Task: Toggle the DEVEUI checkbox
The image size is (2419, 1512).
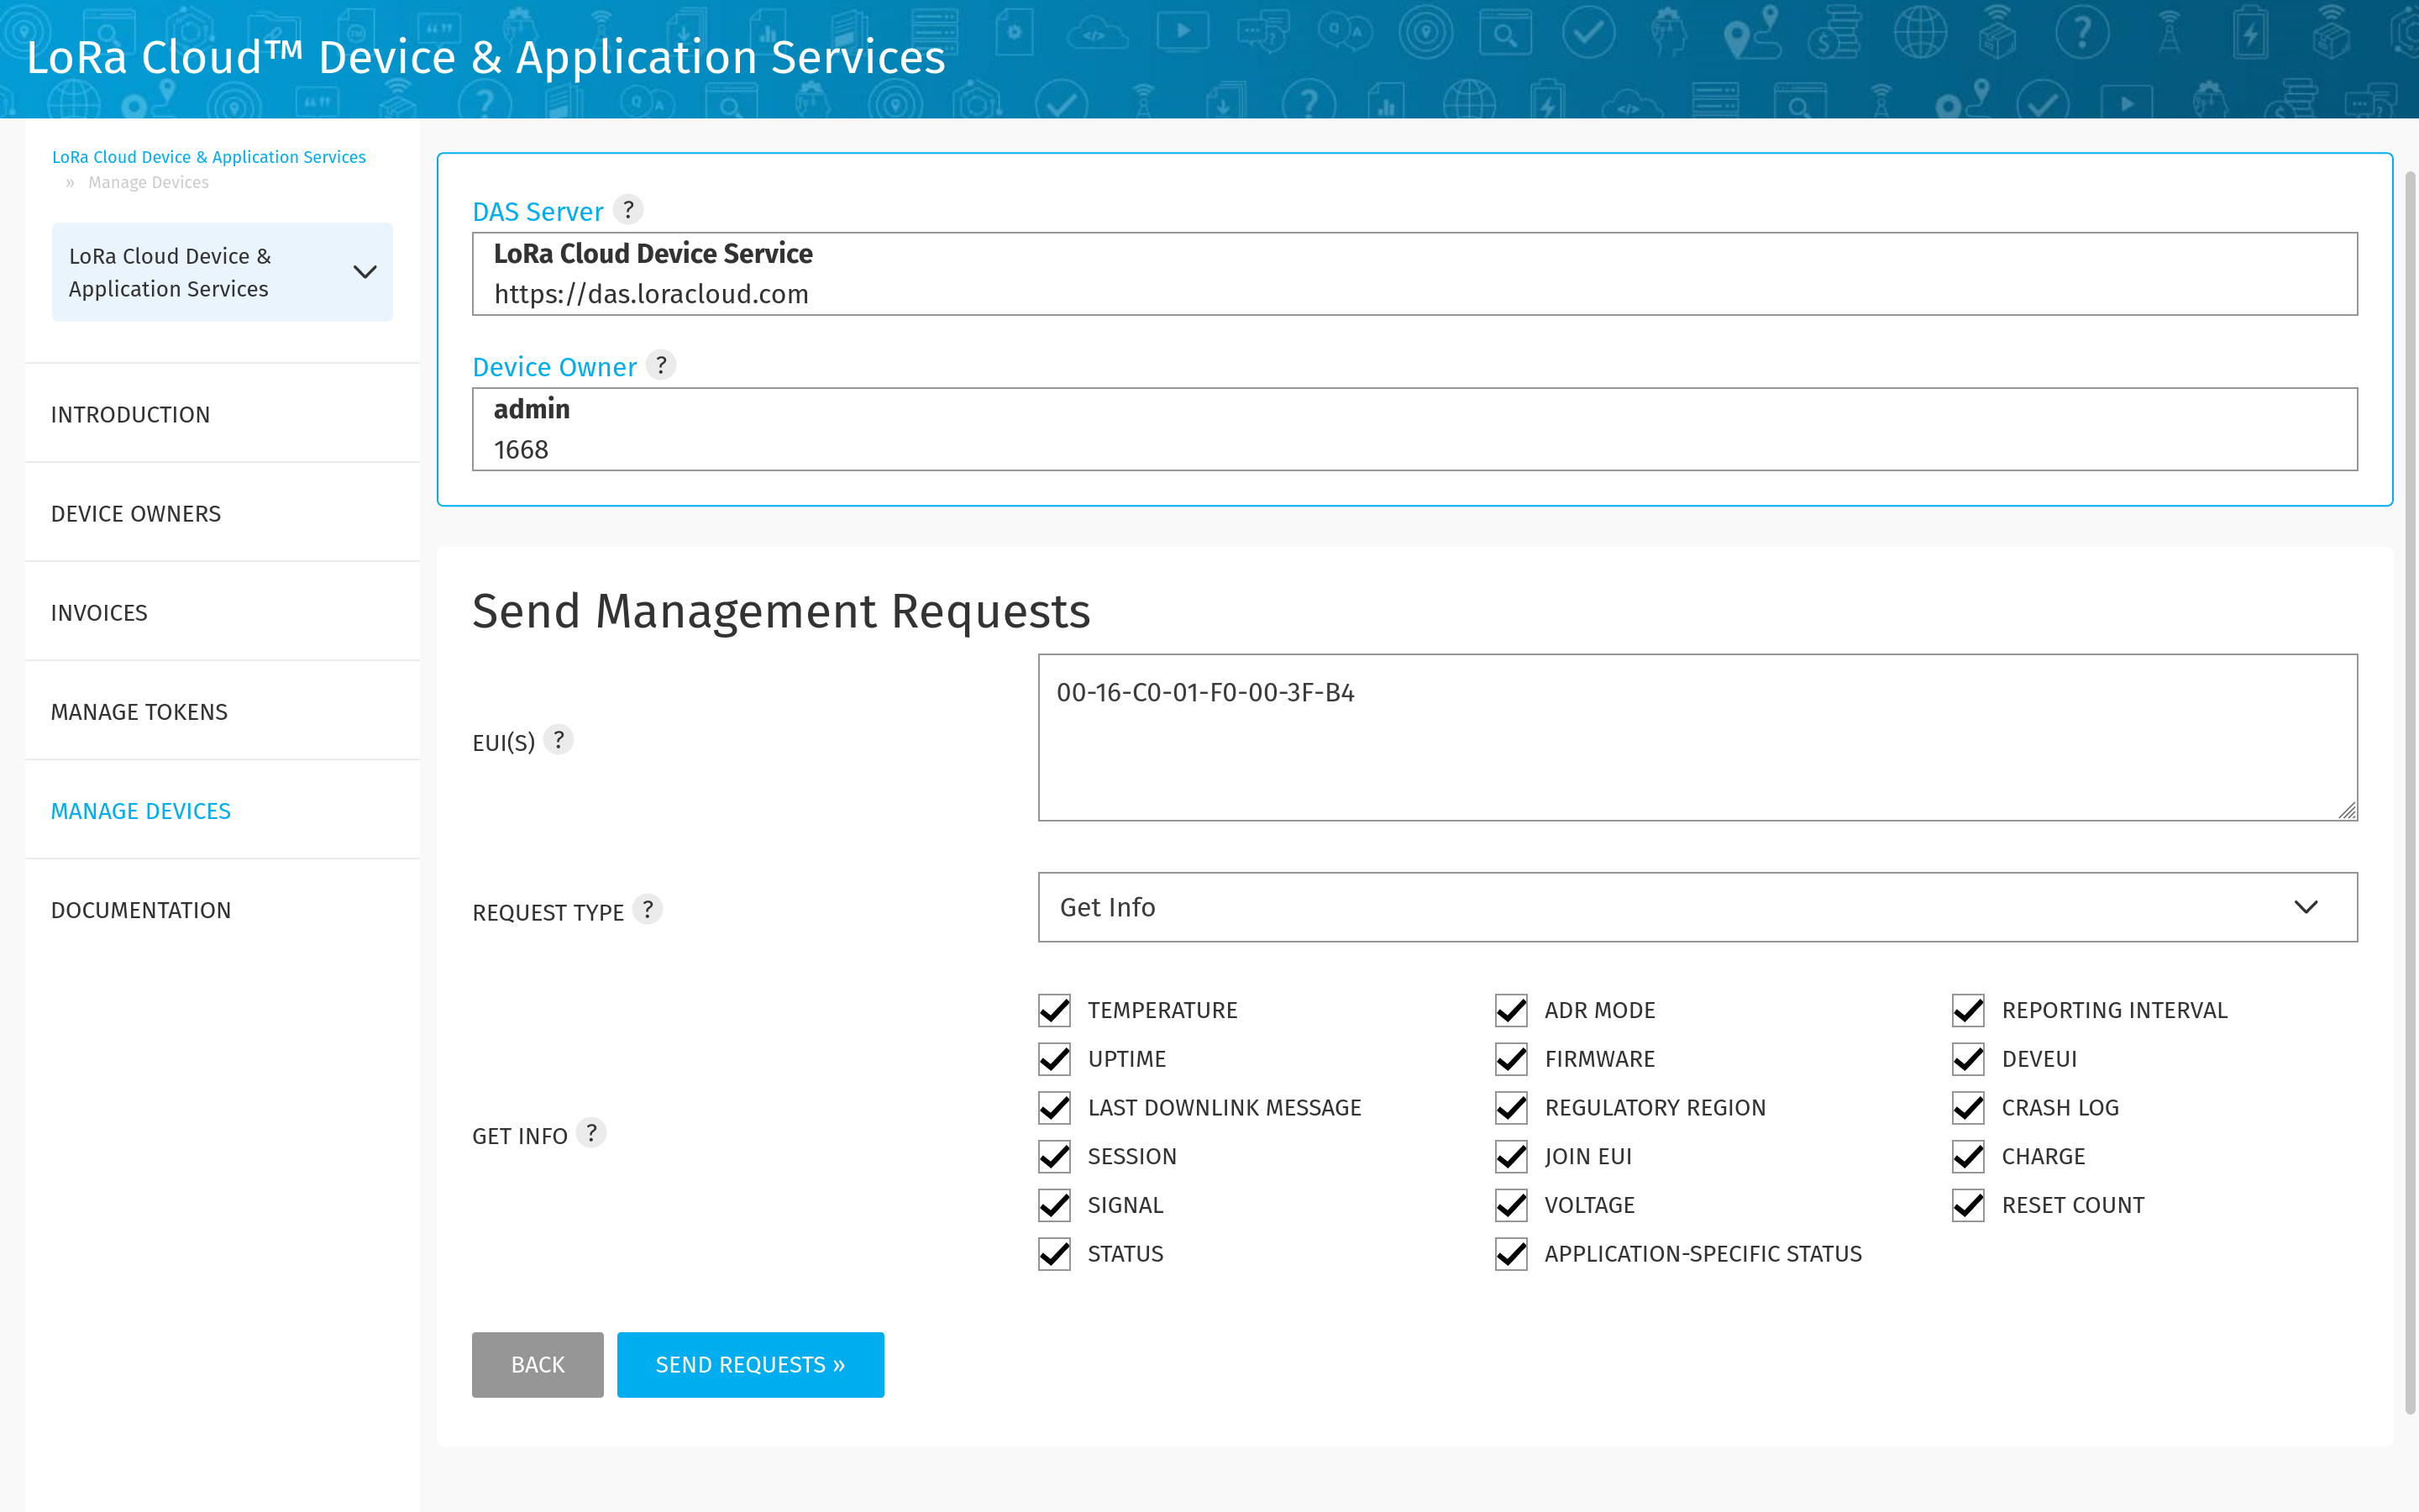Action: coord(1968,1059)
